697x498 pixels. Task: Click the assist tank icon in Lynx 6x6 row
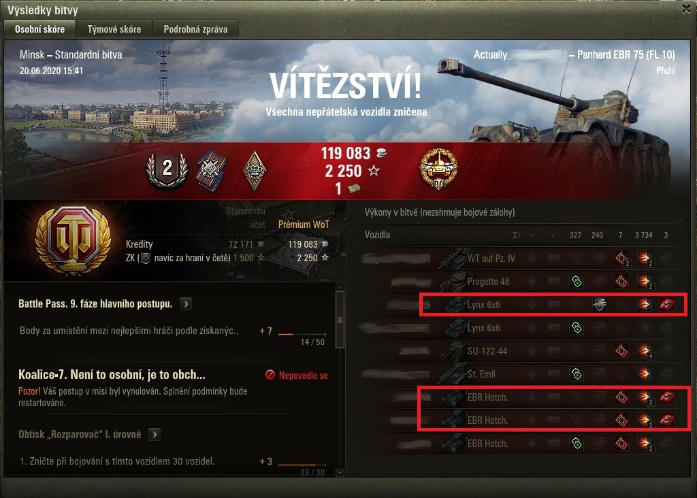(x=599, y=304)
